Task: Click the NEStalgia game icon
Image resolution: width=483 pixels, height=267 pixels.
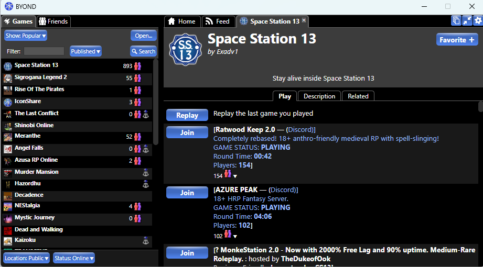Action: (x=8, y=206)
